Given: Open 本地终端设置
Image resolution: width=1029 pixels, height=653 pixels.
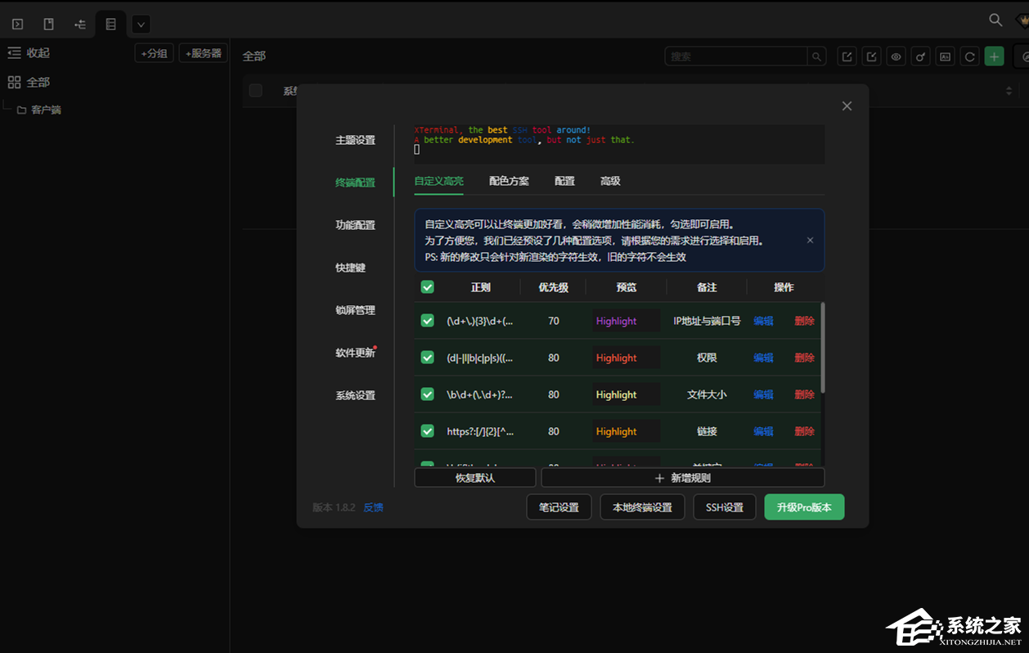Looking at the screenshot, I should tap(642, 507).
